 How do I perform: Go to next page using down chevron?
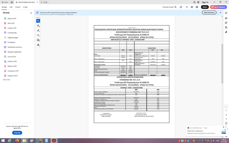(226, 119)
